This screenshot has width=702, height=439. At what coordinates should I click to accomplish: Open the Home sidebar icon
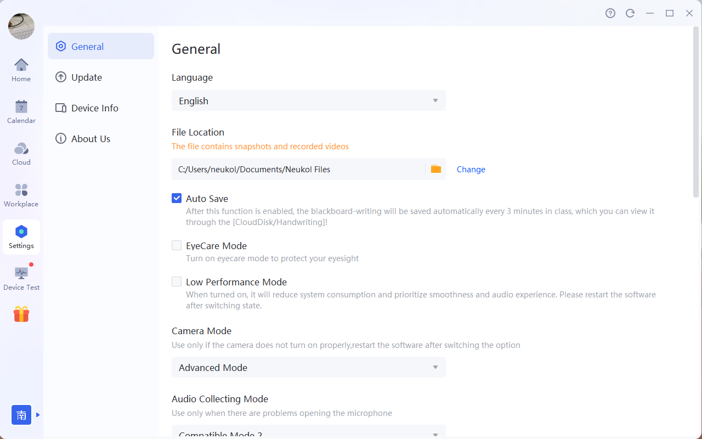click(x=21, y=70)
